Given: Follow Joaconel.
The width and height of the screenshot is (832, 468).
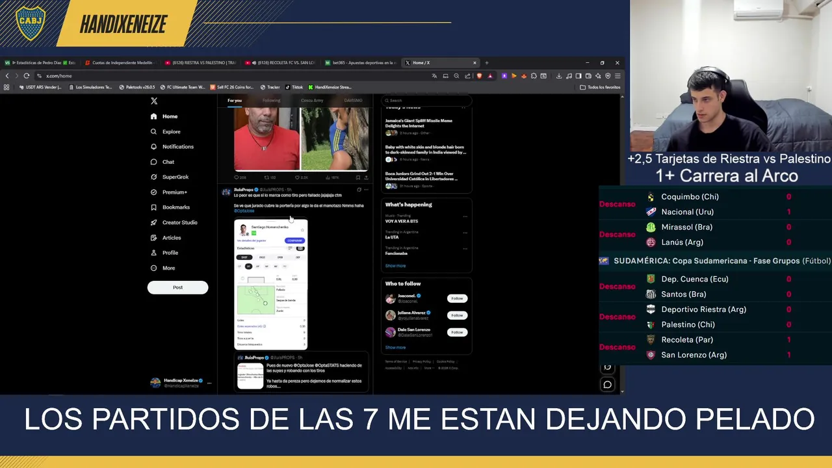Looking at the screenshot, I should click(457, 298).
